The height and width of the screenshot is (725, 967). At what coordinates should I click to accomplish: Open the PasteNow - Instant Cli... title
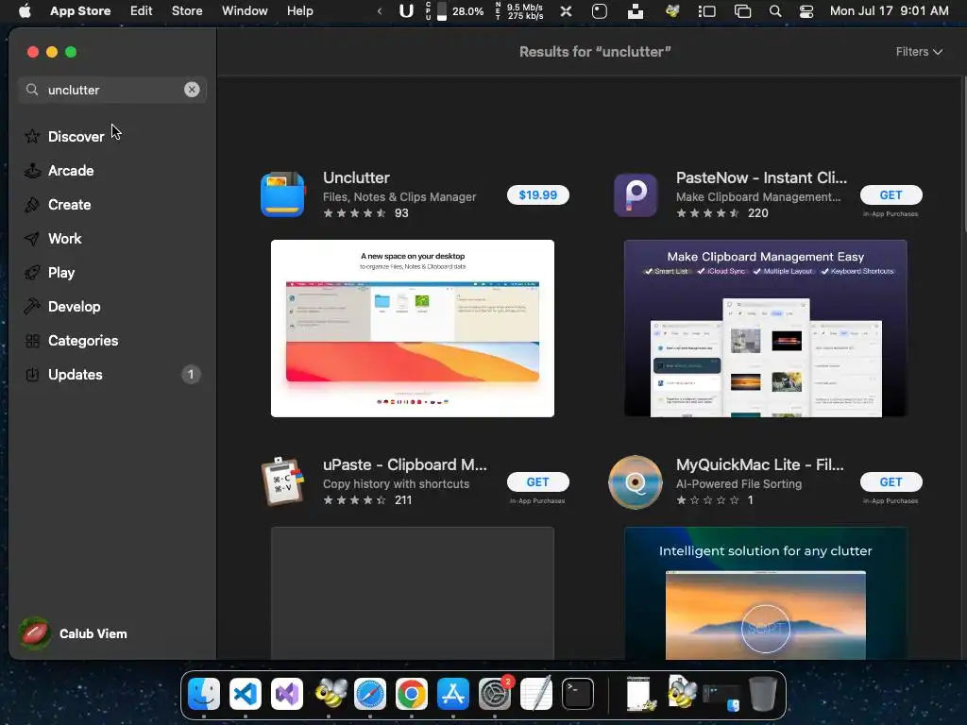762,177
